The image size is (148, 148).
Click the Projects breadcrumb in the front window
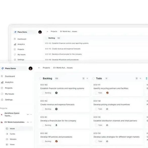46,68
